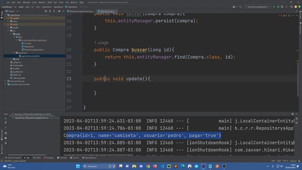This screenshot has height=170, width=302.
Task: Collapse the src folder
Action: (8, 31)
